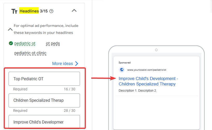Edit the 'Children Specialized Therap' headline field
212x130 pixels.
[x=44, y=100]
